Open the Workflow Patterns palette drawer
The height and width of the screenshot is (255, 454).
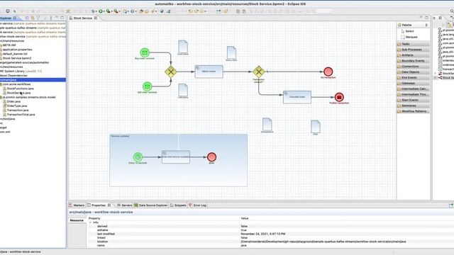click(413, 111)
